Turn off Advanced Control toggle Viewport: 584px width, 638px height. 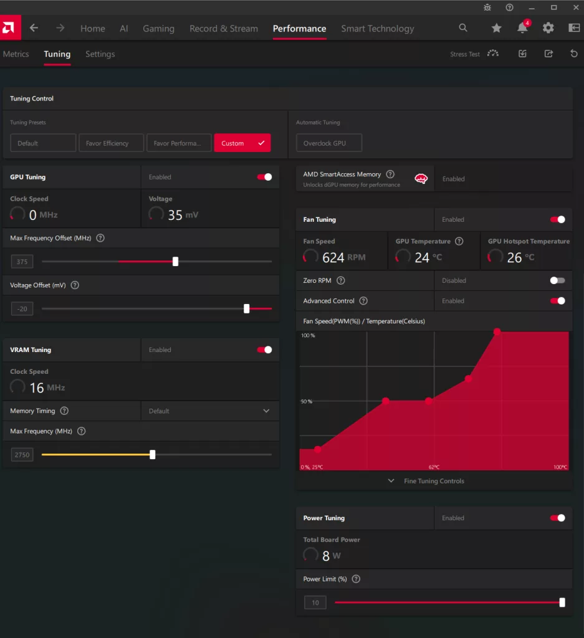pyautogui.click(x=558, y=301)
